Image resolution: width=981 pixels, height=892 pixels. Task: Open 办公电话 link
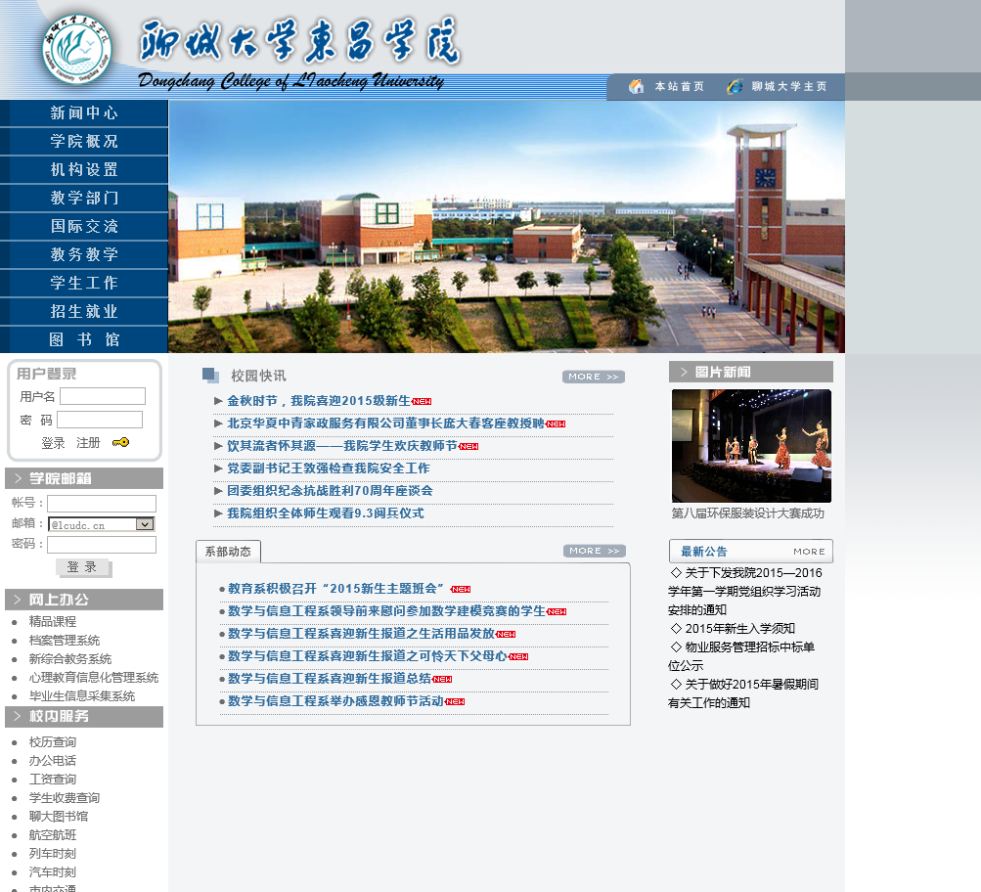[53, 761]
